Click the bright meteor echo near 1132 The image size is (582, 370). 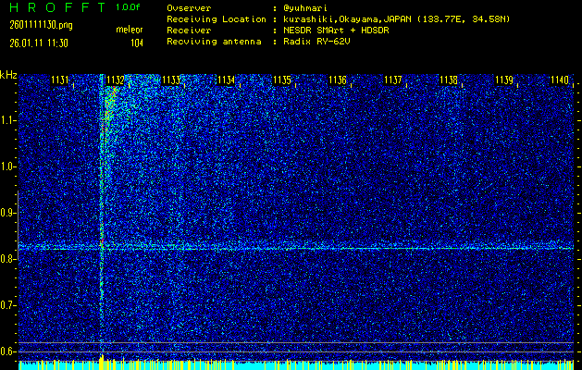[x=107, y=116]
